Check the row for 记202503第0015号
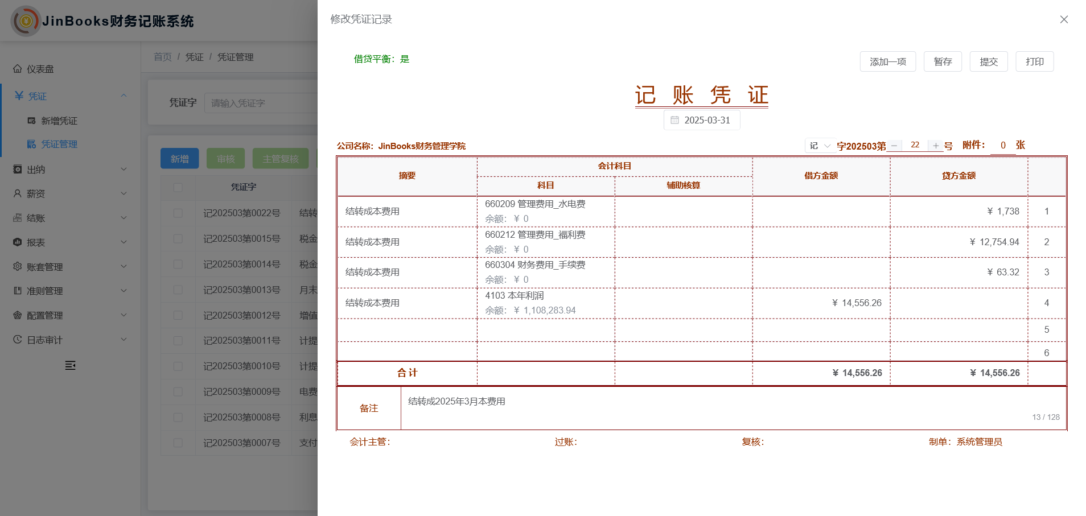Image resolution: width=1086 pixels, height=516 pixels. tap(178, 238)
